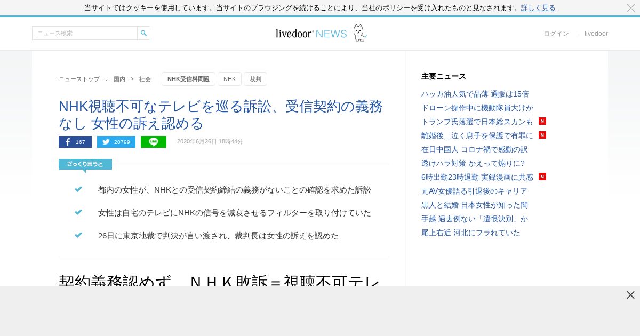
Task: Open ドローン操作中に機動隊員大けが headline
Action: (x=477, y=108)
